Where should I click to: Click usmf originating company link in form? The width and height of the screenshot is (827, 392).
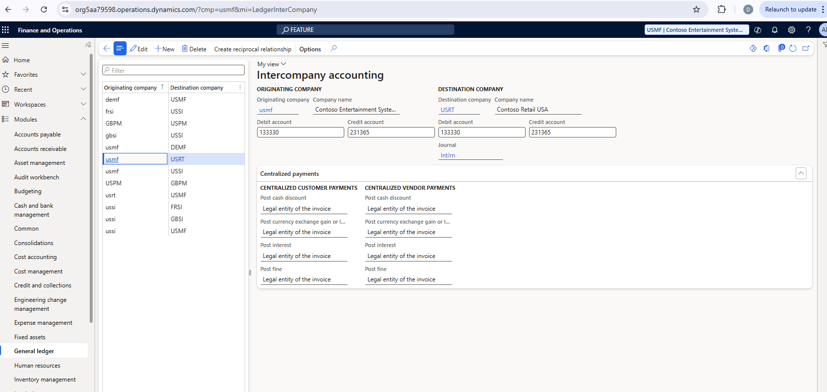pos(266,110)
